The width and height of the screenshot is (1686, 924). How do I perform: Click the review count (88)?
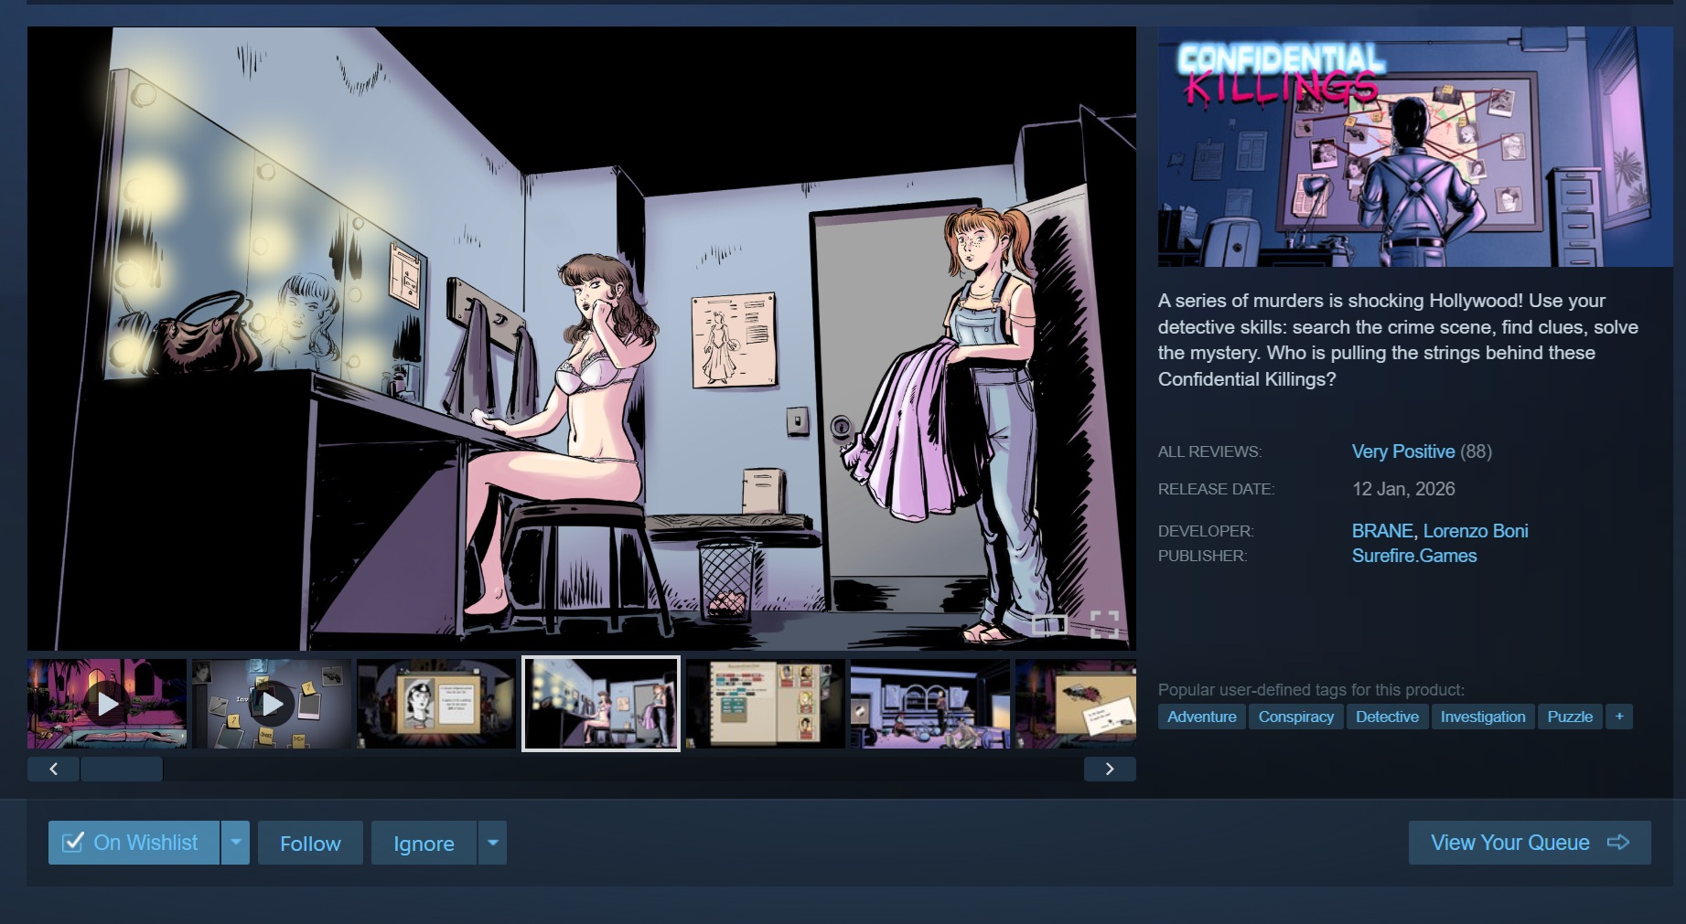click(1476, 451)
